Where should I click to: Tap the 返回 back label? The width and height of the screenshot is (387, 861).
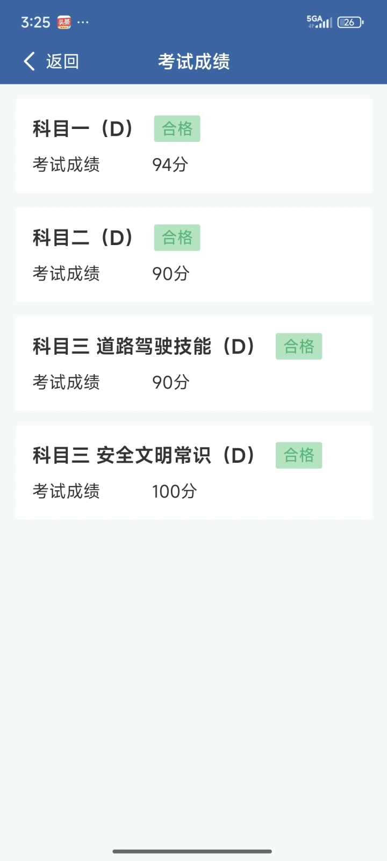(x=62, y=61)
